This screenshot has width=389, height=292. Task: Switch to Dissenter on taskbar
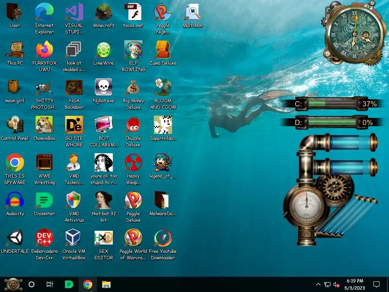coord(69,284)
